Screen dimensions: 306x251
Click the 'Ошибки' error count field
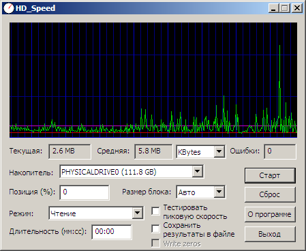[280, 151]
